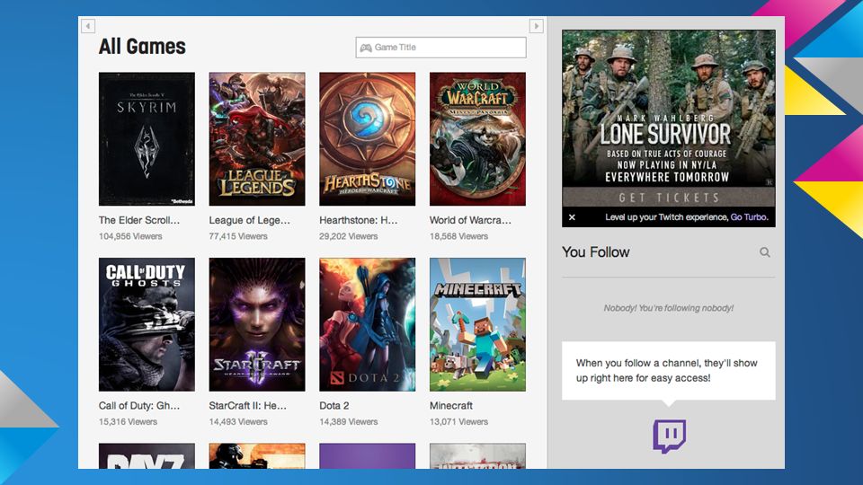863x485 pixels.
Task: Click the 'You Follow' heading
Action: pos(595,252)
